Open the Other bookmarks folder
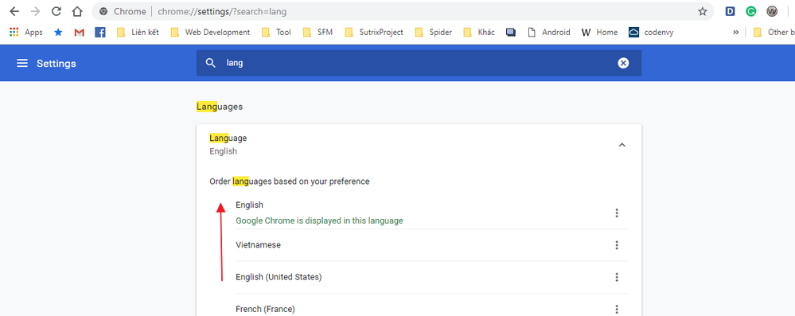This screenshot has height=316, width=795. click(x=774, y=32)
